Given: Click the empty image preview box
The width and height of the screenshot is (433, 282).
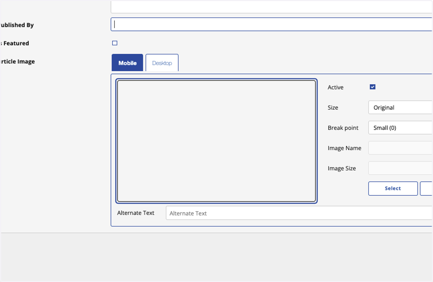Looking at the screenshot, I should pyautogui.click(x=216, y=141).
